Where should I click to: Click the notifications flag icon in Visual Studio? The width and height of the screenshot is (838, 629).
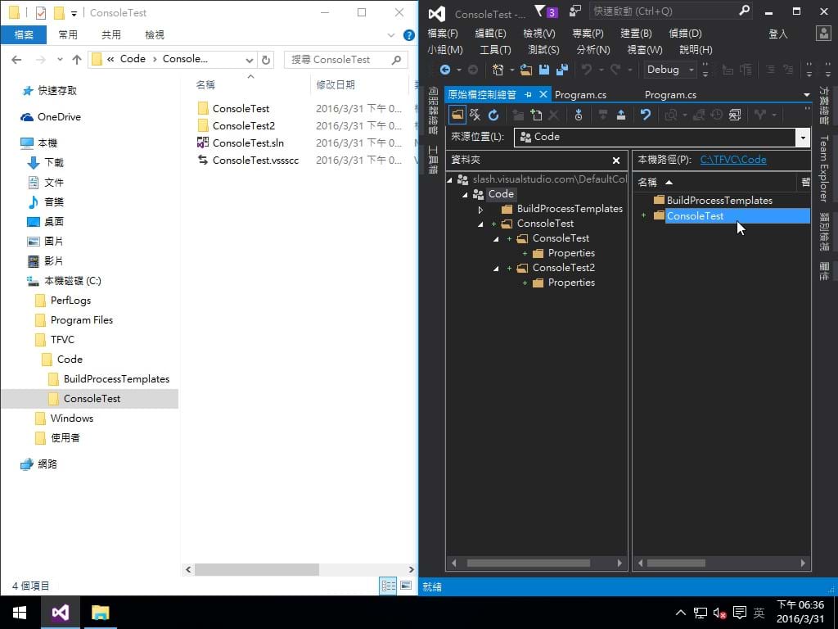point(540,11)
